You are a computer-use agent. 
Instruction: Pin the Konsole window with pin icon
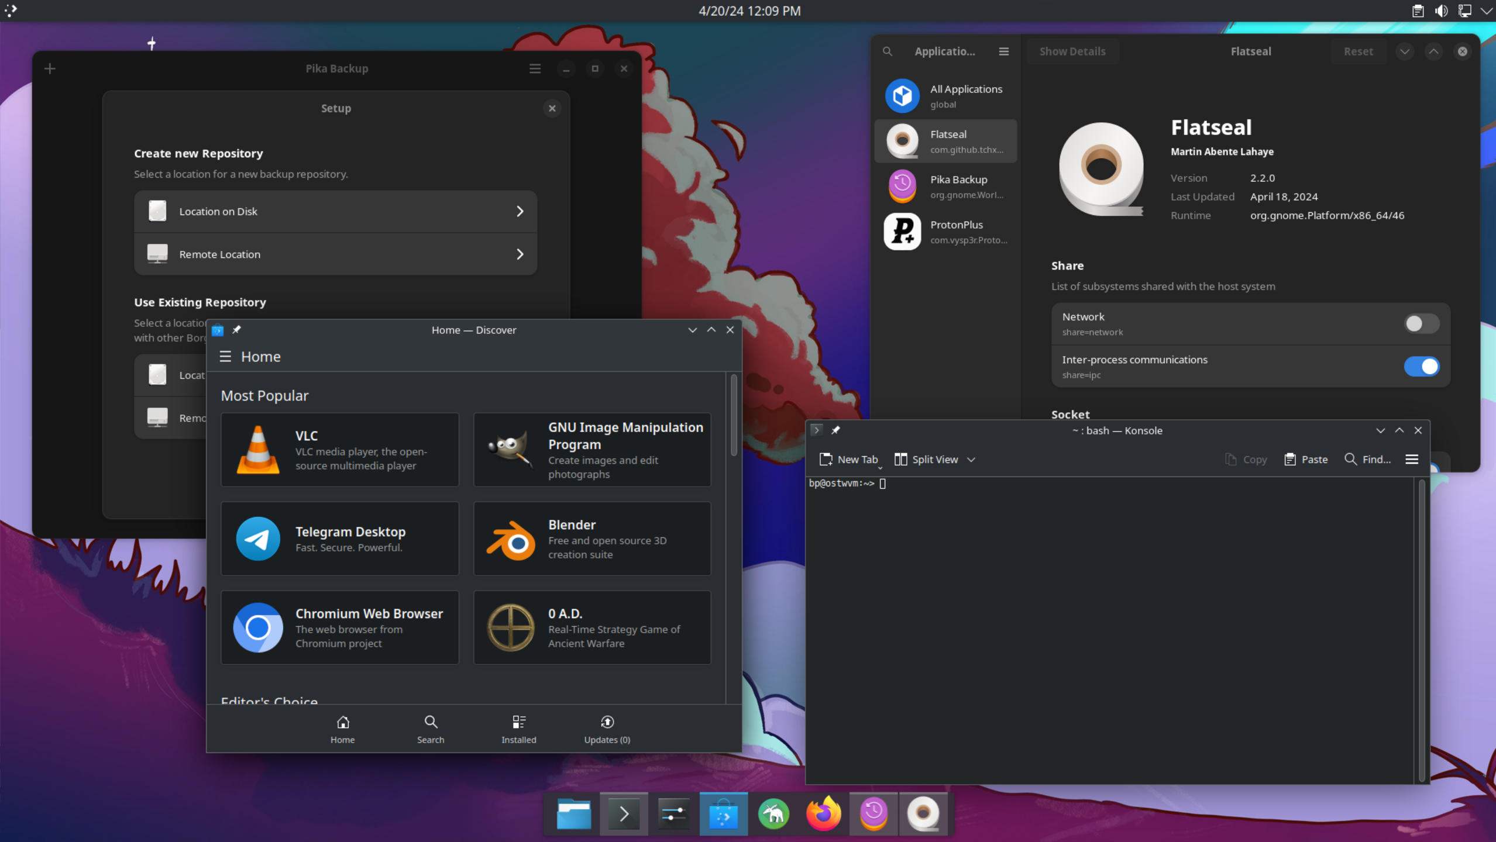click(x=835, y=430)
